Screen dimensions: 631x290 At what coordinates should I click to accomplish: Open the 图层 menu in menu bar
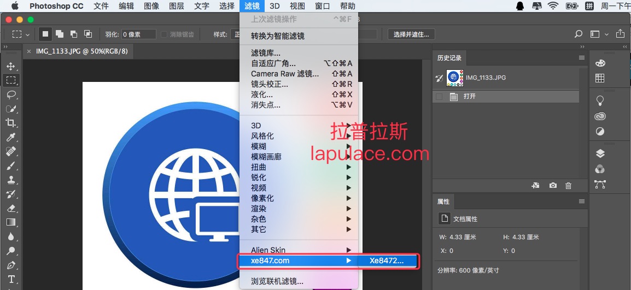point(177,6)
